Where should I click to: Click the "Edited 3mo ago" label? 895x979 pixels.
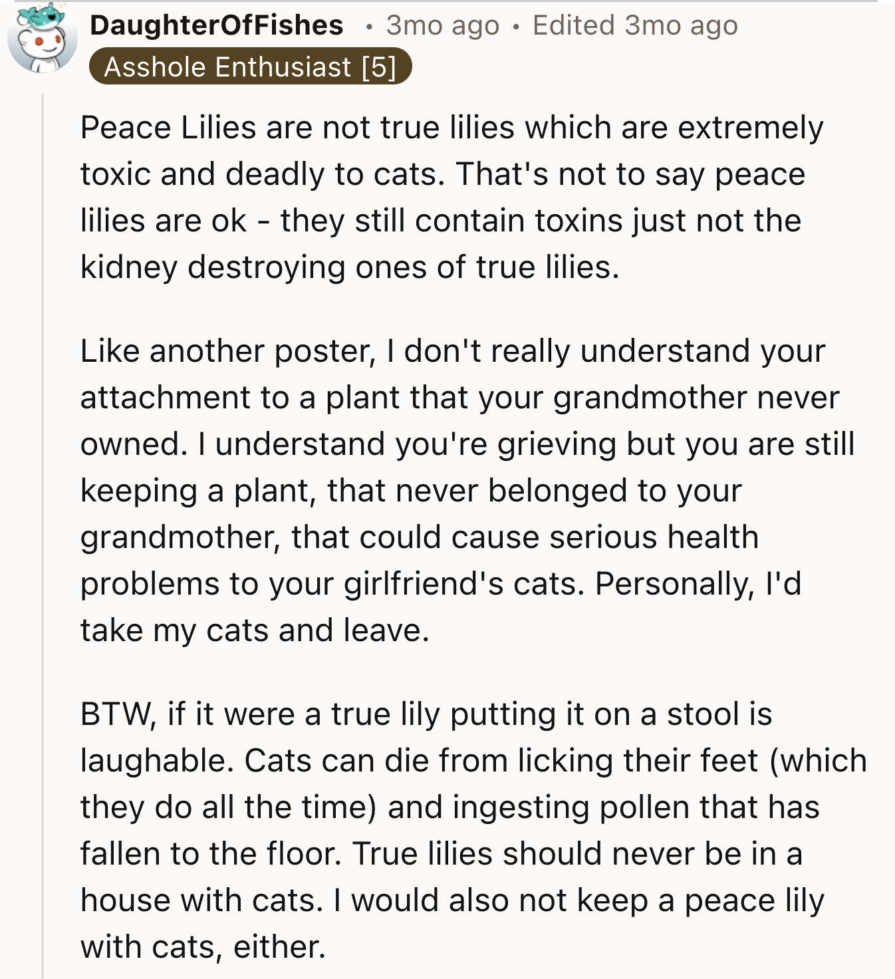[x=635, y=25]
